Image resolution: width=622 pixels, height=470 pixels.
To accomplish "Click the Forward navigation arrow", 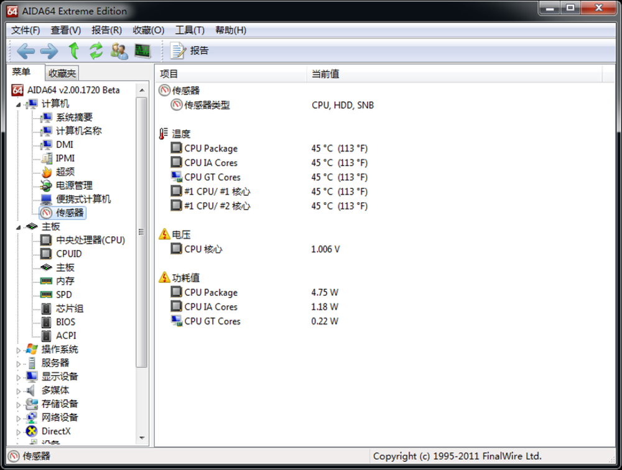I will 49,51.
